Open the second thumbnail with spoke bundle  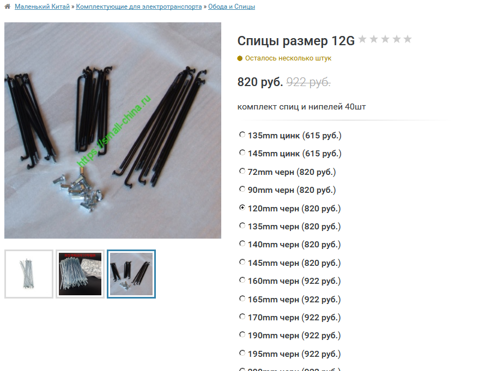coord(80,274)
